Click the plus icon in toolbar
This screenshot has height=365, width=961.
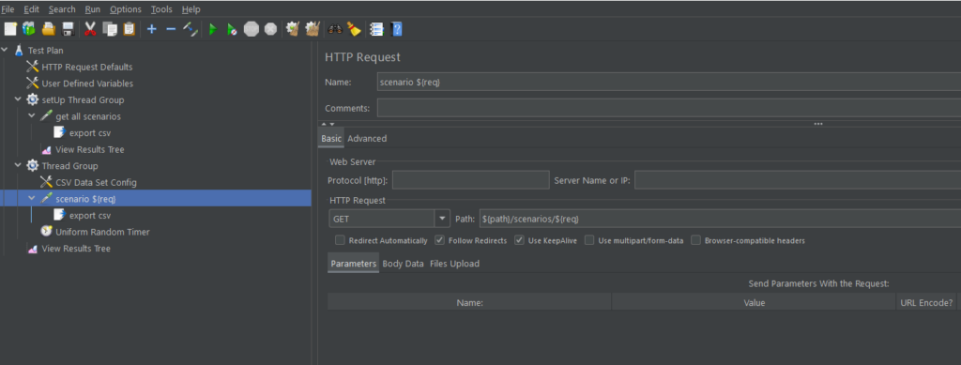click(x=152, y=29)
